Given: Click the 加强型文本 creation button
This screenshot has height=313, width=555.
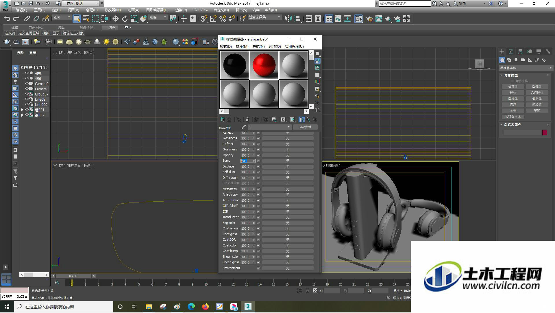Looking at the screenshot, I should pos(513,117).
